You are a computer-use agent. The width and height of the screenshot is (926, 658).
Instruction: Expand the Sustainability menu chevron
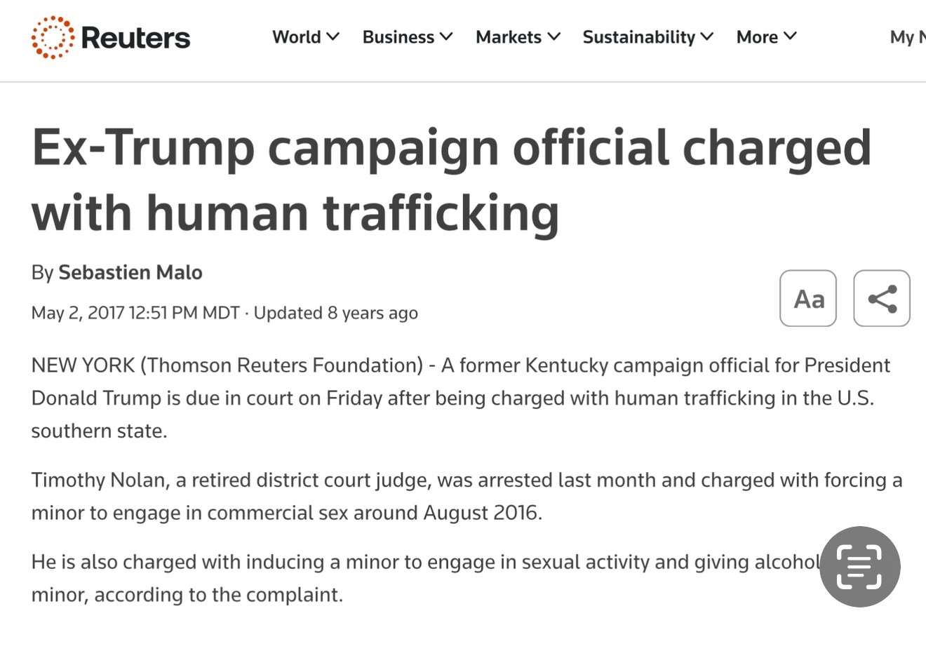(x=707, y=36)
